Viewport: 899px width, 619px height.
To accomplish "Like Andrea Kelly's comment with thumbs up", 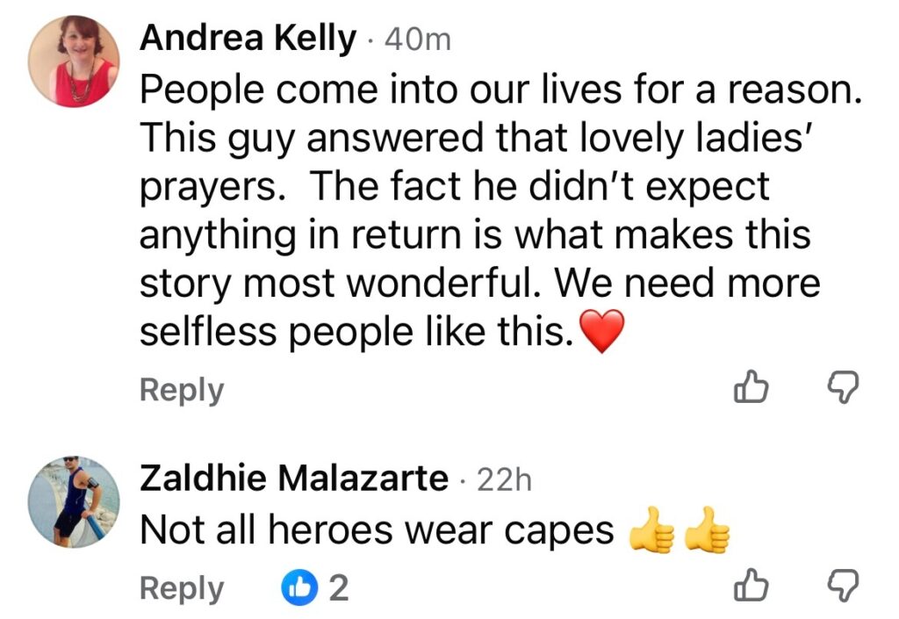I will tap(752, 387).
